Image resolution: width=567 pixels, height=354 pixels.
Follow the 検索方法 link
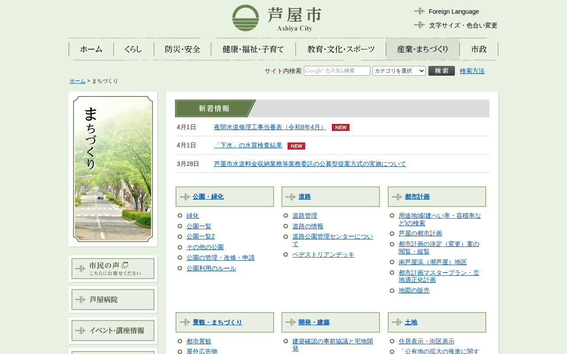472,71
